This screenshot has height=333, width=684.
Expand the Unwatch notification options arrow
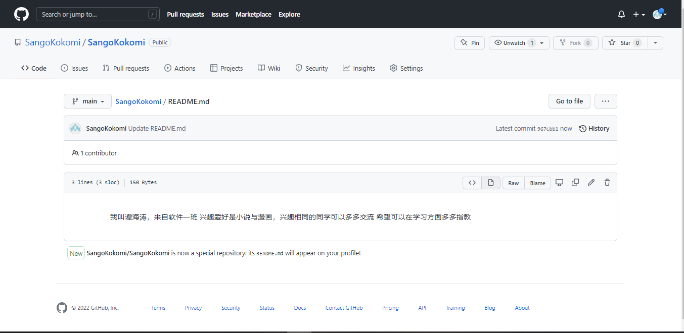coord(542,43)
